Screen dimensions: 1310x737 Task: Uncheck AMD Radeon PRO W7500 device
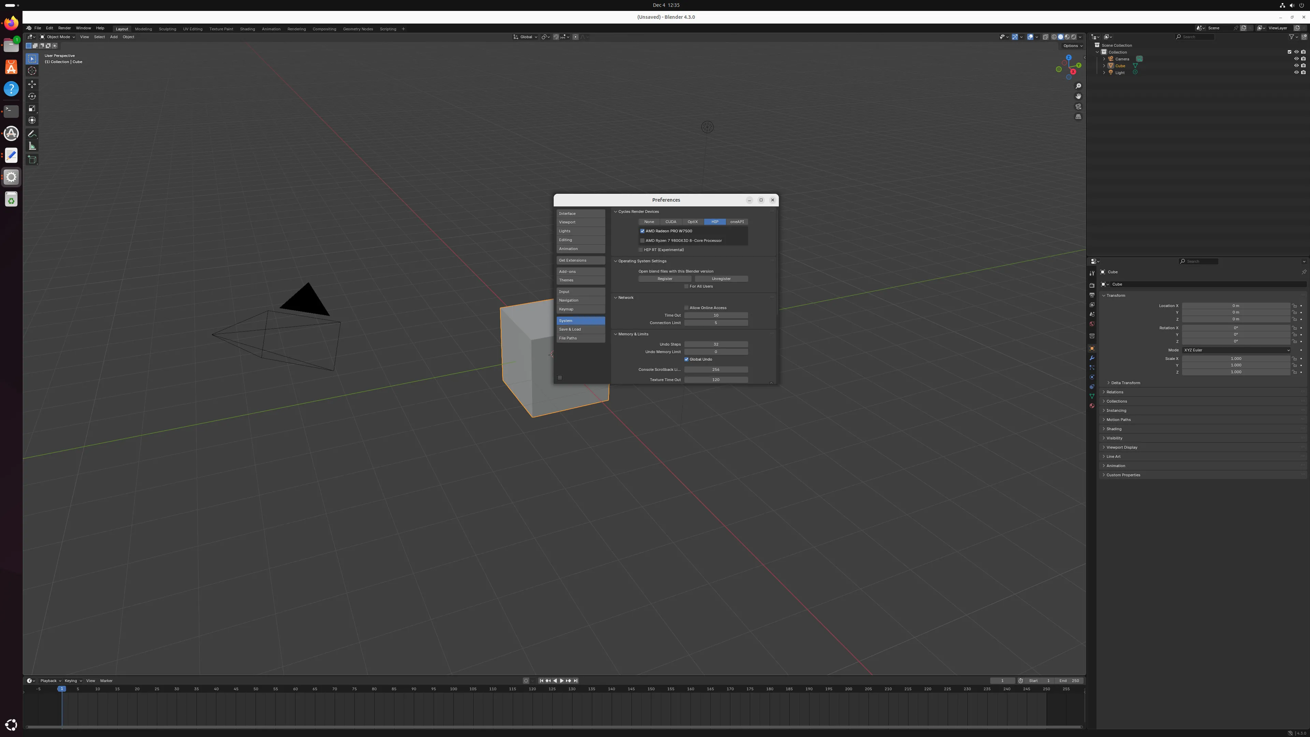[642, 231]
